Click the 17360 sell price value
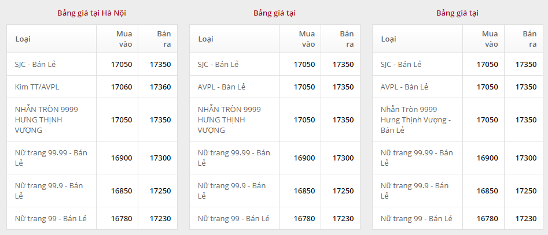 160,87
